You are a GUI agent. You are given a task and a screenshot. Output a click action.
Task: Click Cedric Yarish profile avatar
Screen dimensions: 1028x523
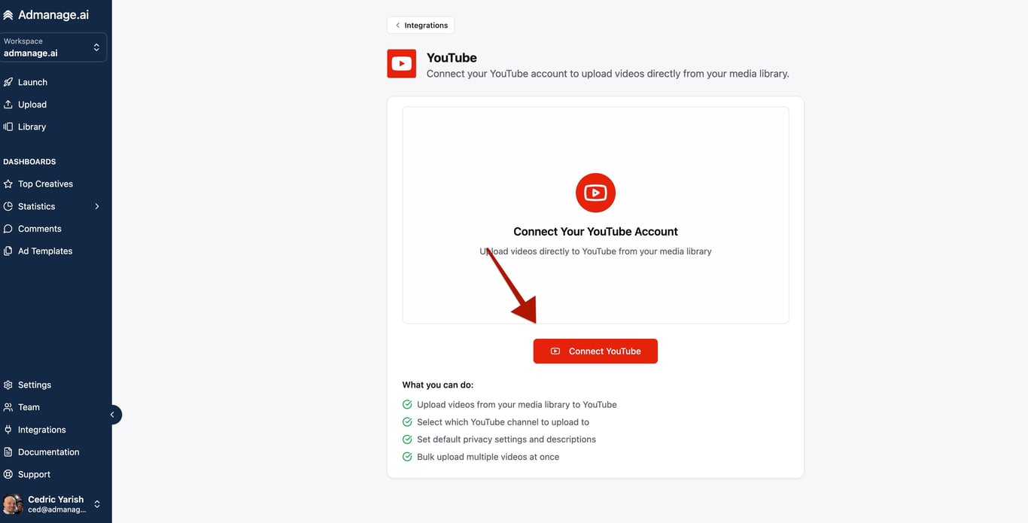click(13, 504)
